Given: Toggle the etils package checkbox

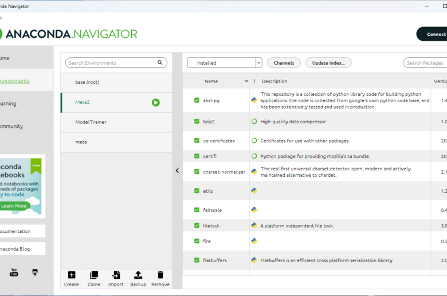Looking at the screenshot, I should pyautogui.click(x=197, y=190).
